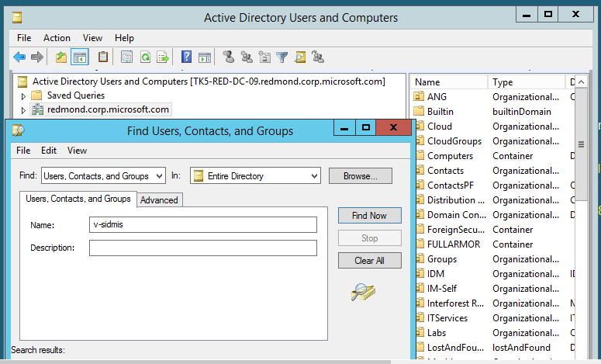Image resolution: width=601 pixels, height=364 pixels.
Task: Expand the Saved Queries tree node
Action: [x=23, y=96]
